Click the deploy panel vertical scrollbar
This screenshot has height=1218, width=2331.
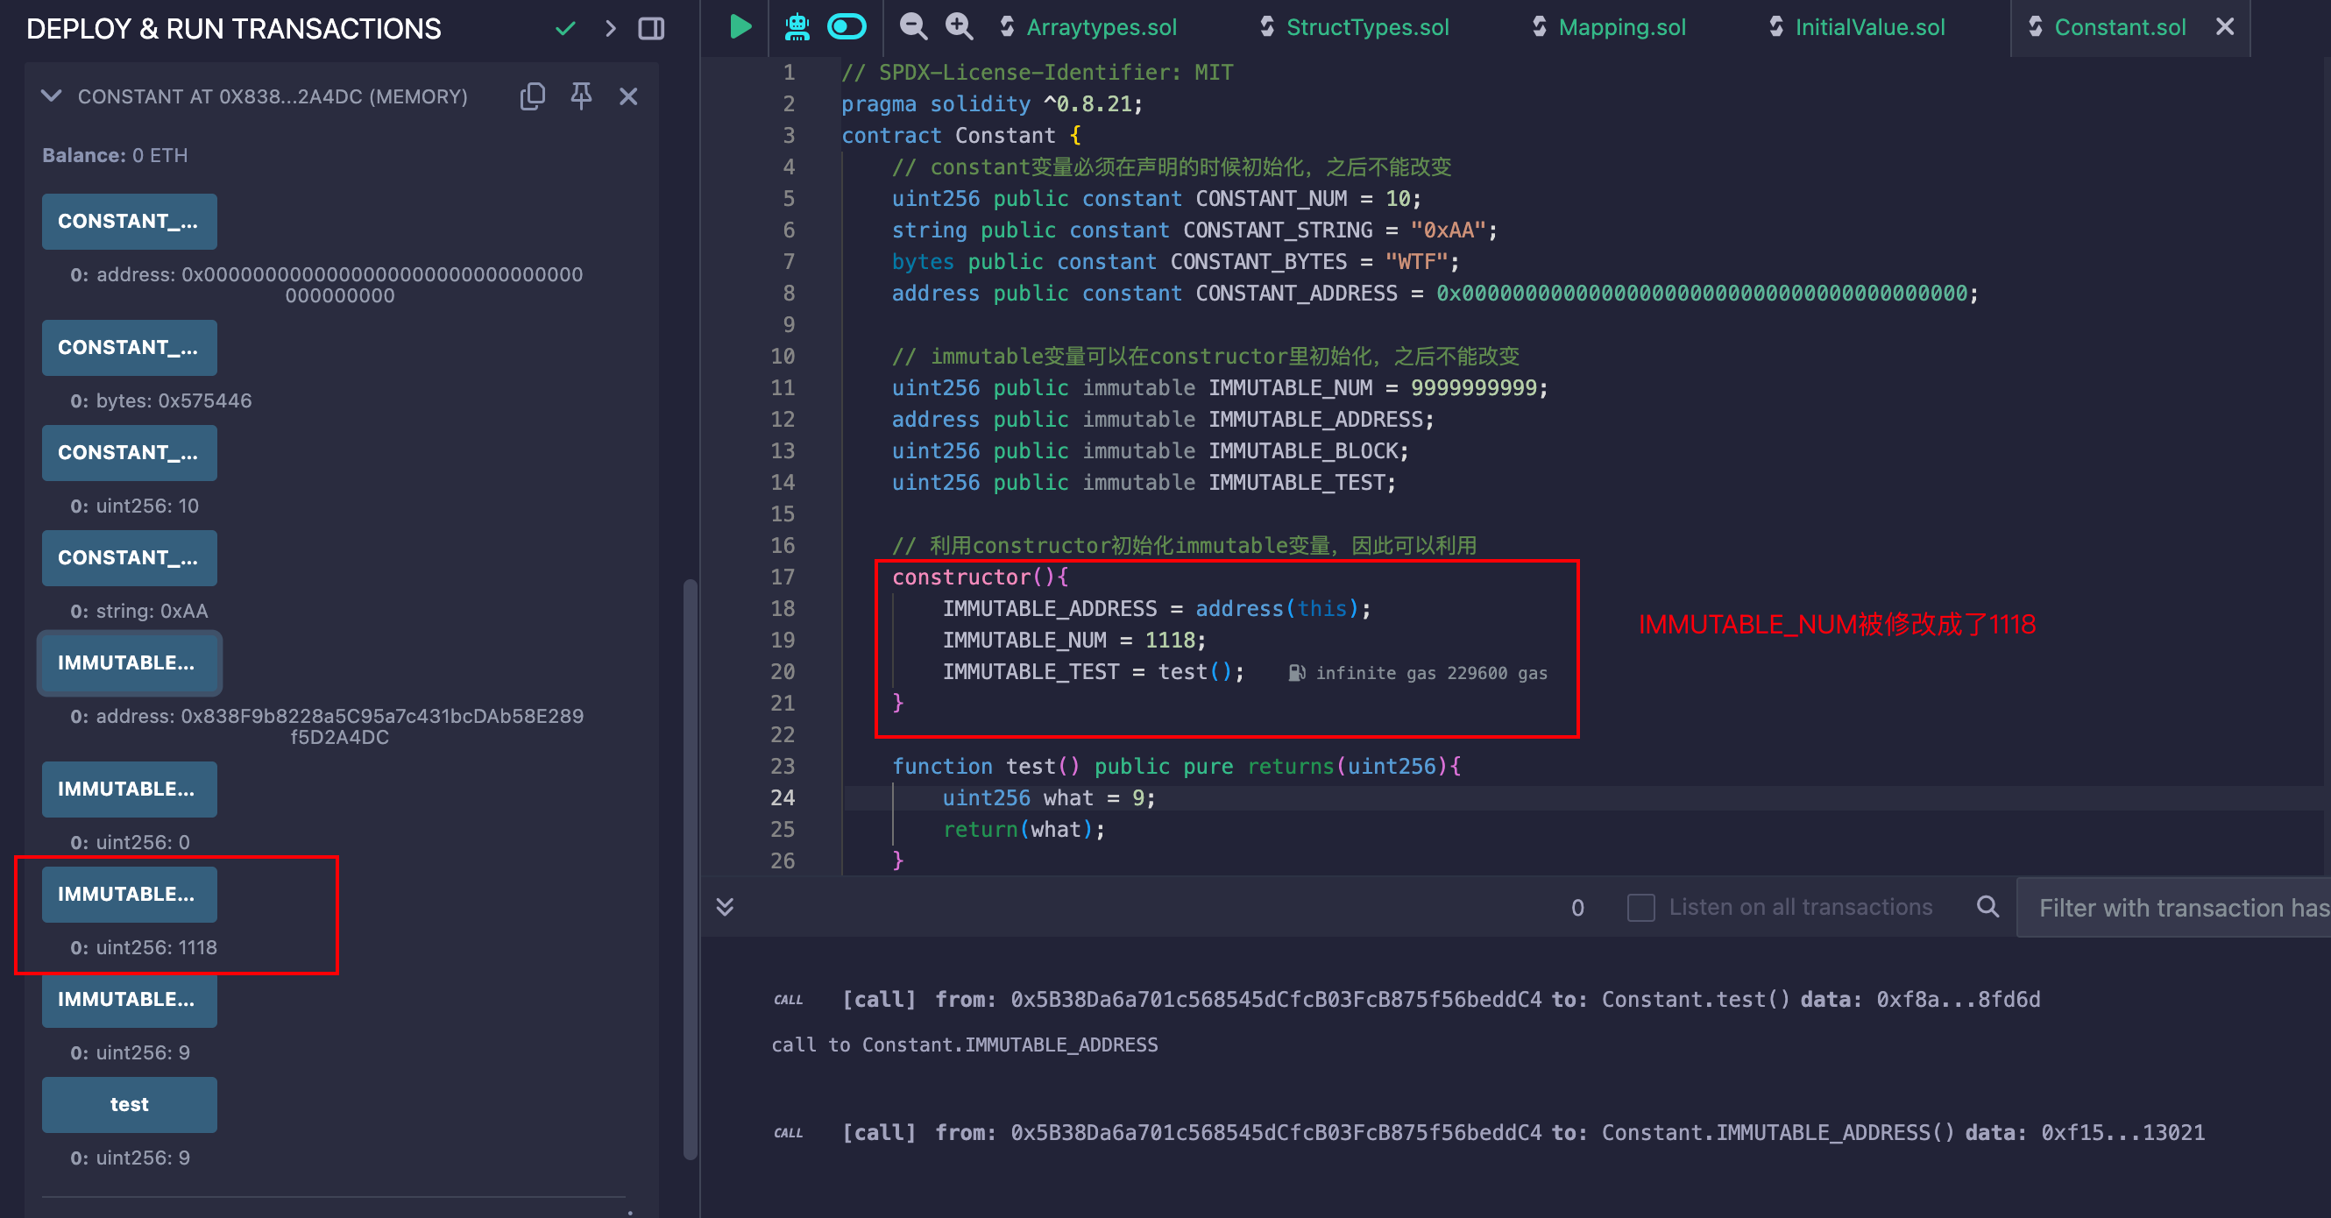coord(691,868)
